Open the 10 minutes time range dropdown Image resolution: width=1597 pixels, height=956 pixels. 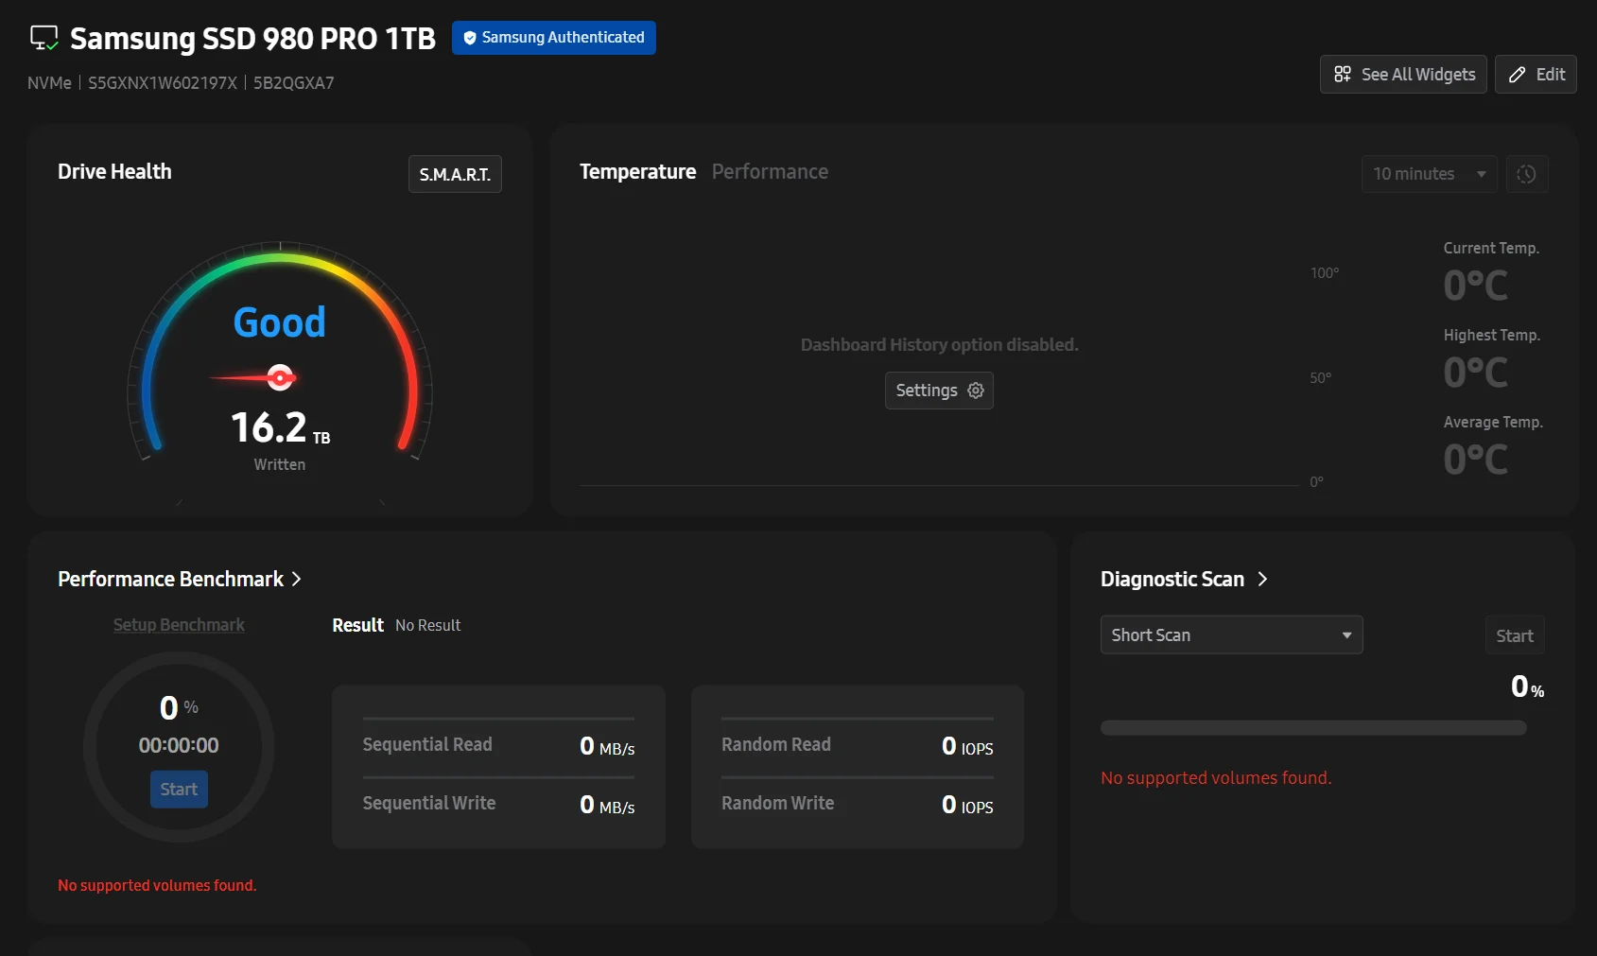pos(1430,174)
